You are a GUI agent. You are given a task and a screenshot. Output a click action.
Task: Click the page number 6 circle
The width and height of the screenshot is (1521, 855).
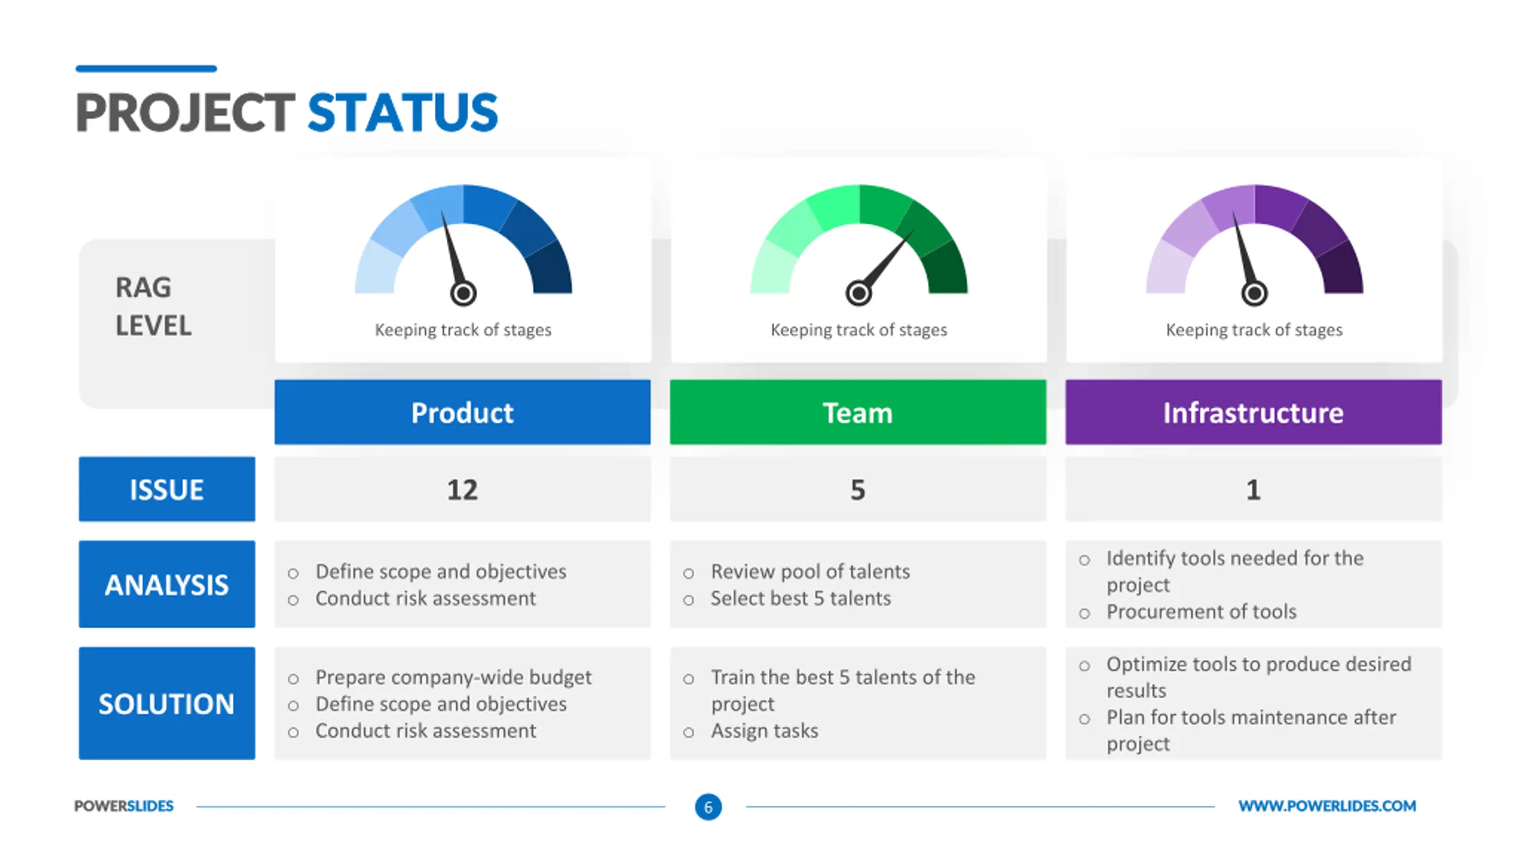pos(708,806)
